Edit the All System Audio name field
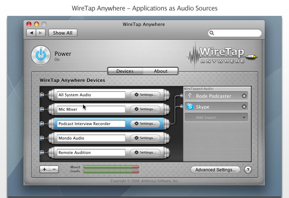Screen dimensions: 289x198 click(x=91, y=95)
